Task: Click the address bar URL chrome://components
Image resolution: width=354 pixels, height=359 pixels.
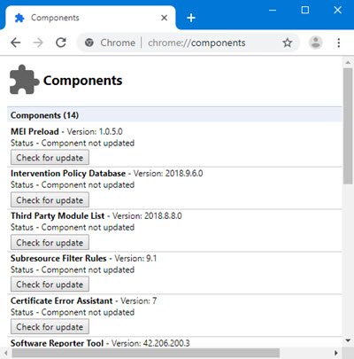Action: (196, 43)
